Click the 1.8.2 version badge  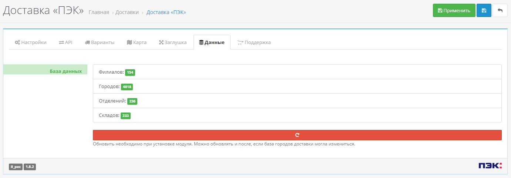[30, 167]
